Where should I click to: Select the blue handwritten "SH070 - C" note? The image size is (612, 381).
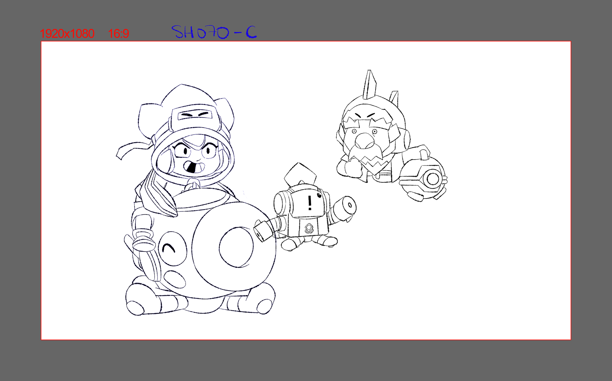coord(214,32)
